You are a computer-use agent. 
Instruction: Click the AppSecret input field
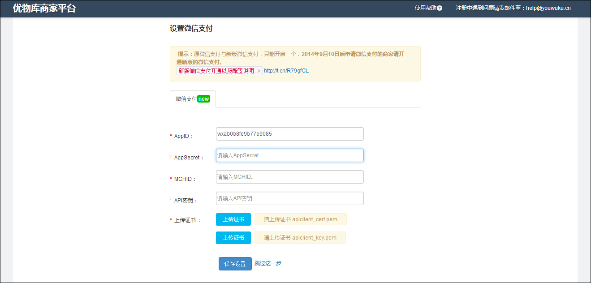coord(289,155)
